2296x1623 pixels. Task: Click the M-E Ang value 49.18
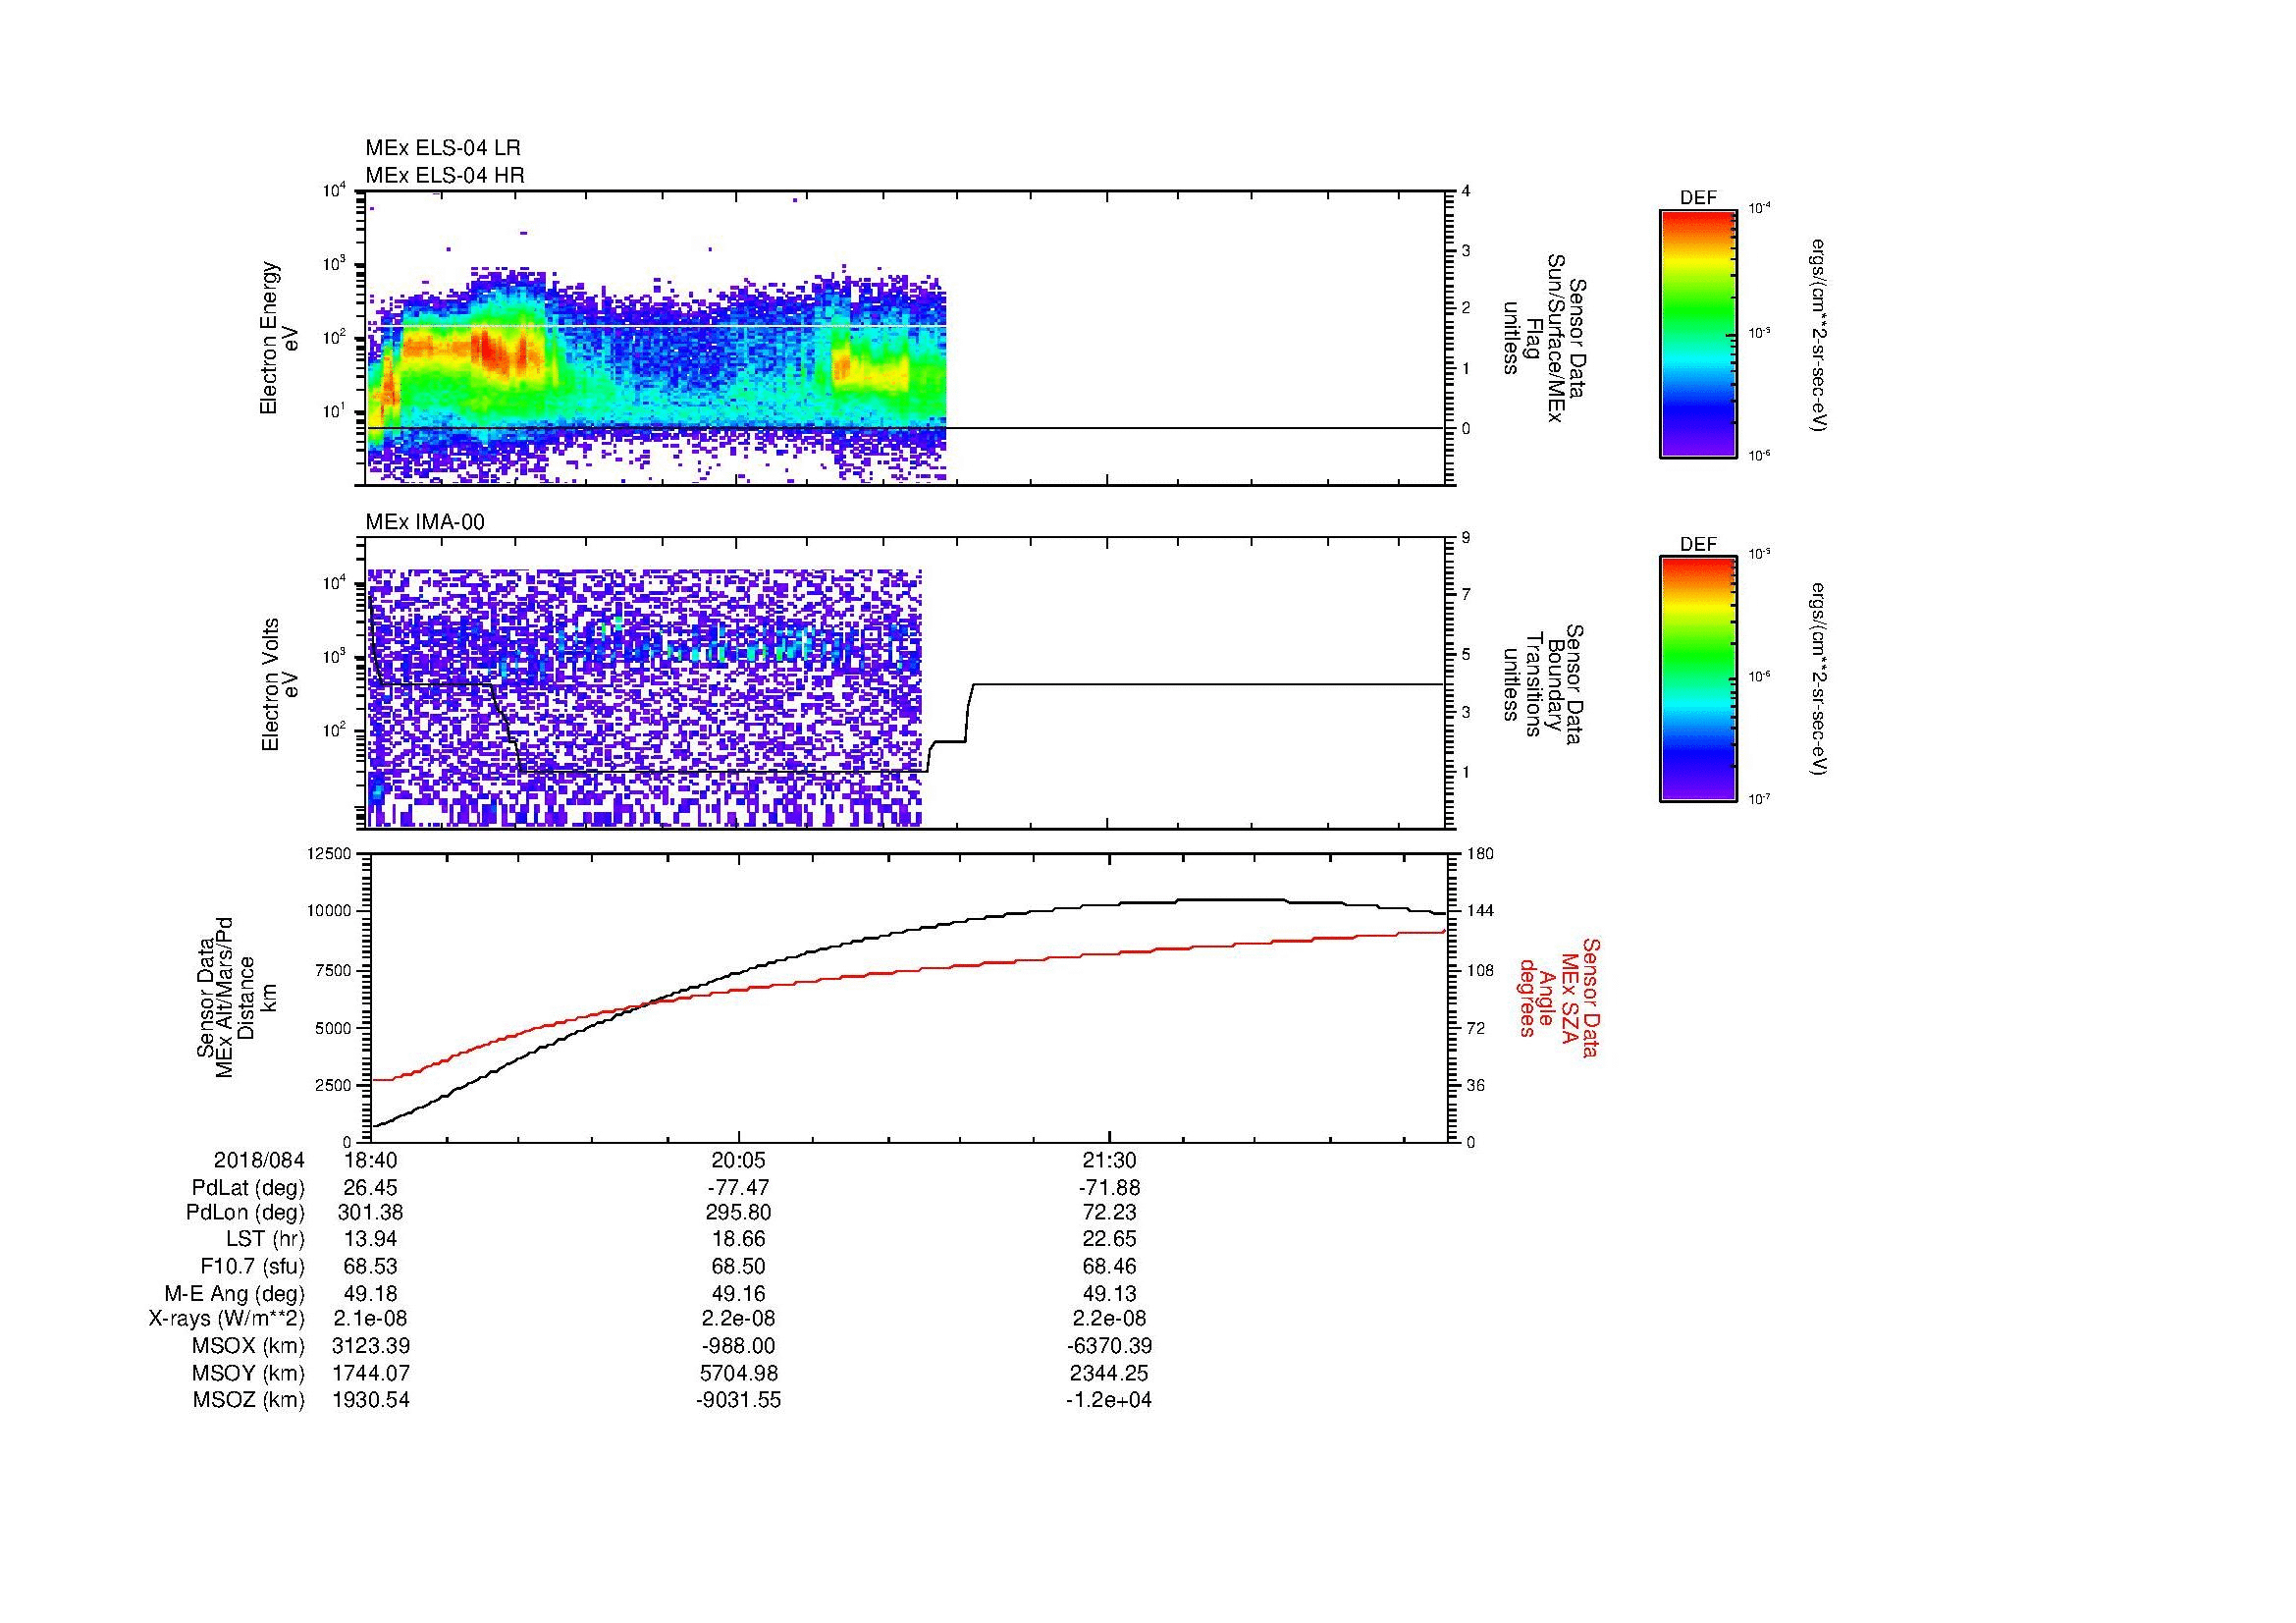371,1293
